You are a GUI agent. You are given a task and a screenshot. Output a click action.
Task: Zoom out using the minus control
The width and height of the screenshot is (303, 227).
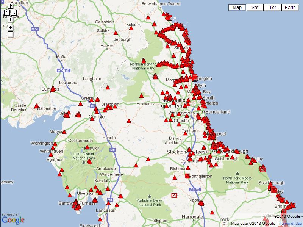coord(11,34)
